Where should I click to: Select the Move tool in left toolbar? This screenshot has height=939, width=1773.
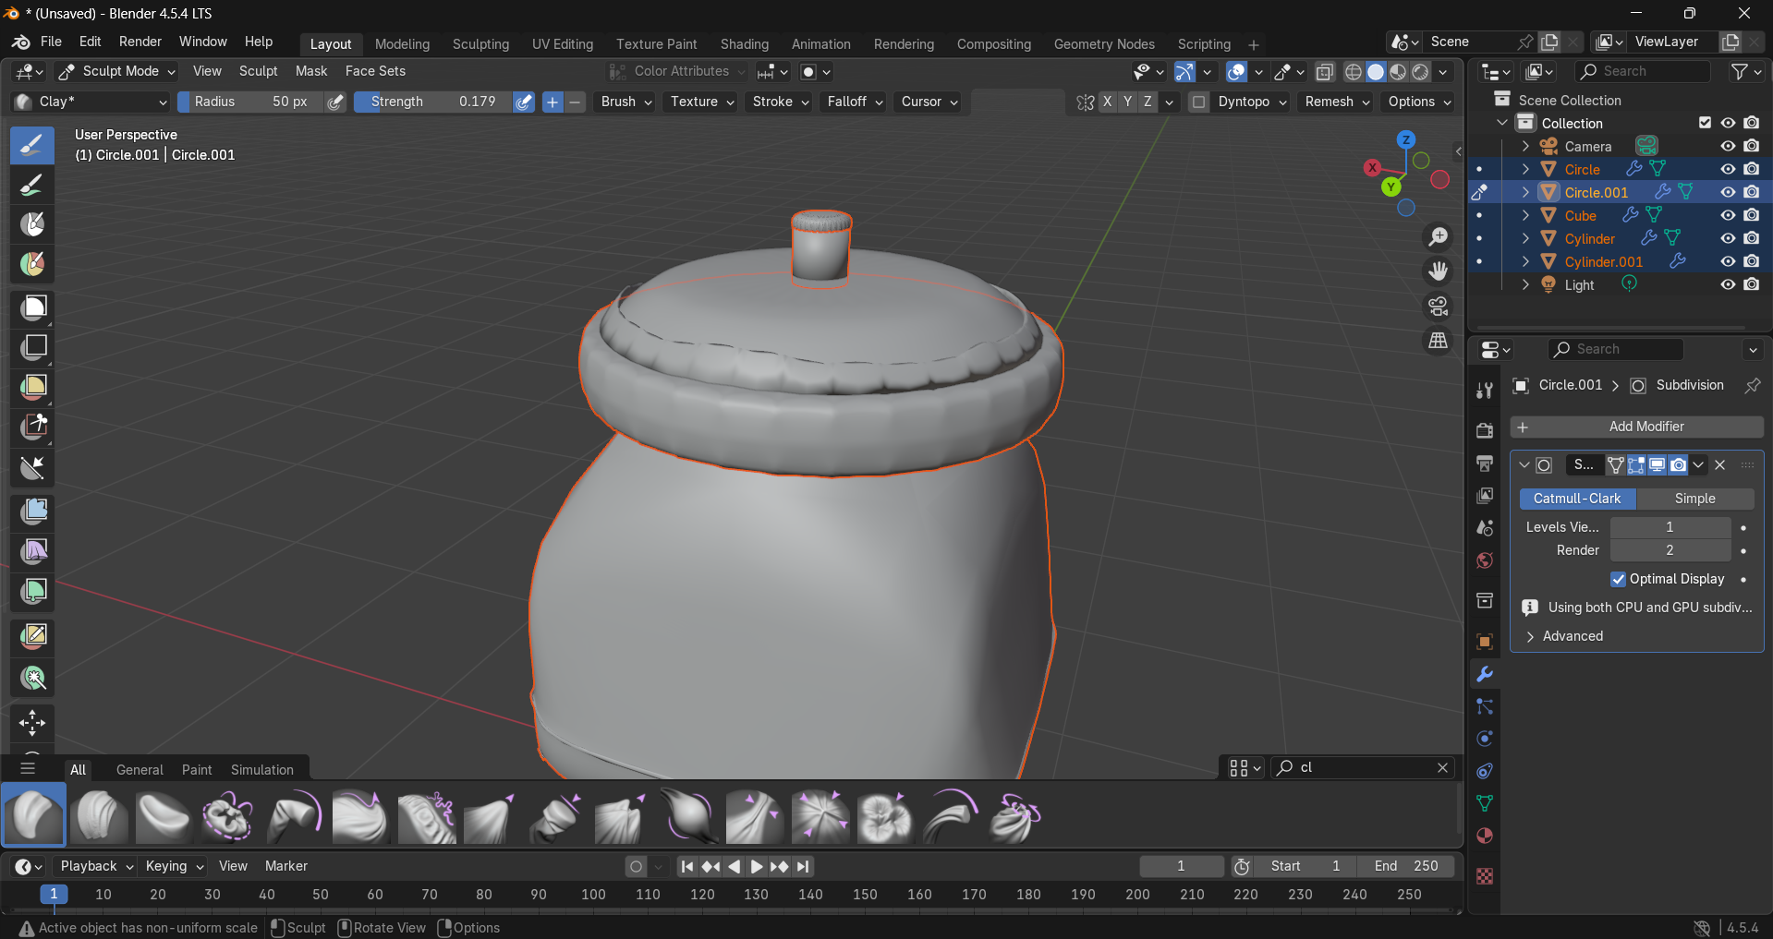pyautogui.click(x=32, y=722)
